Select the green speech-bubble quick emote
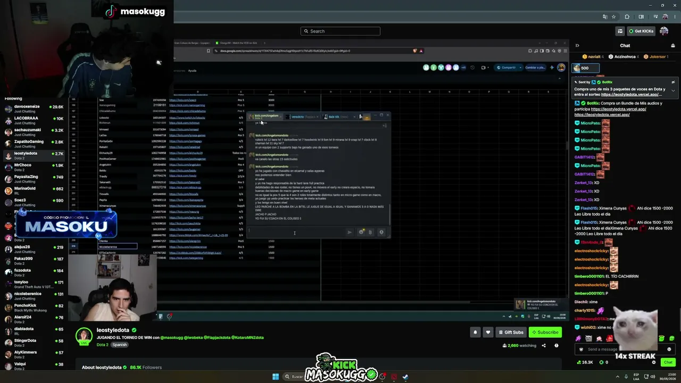The height and width of the screenshot is (383, 681). pyautogui.click(x=672, y=338)
